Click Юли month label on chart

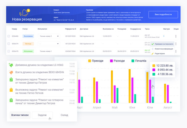pyautogui.click(x=150, y=107)
